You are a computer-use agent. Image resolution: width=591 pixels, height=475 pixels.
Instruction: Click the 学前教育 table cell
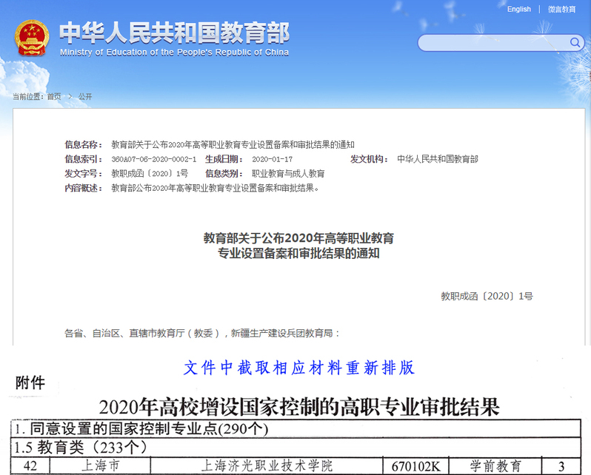coord(496,466)
